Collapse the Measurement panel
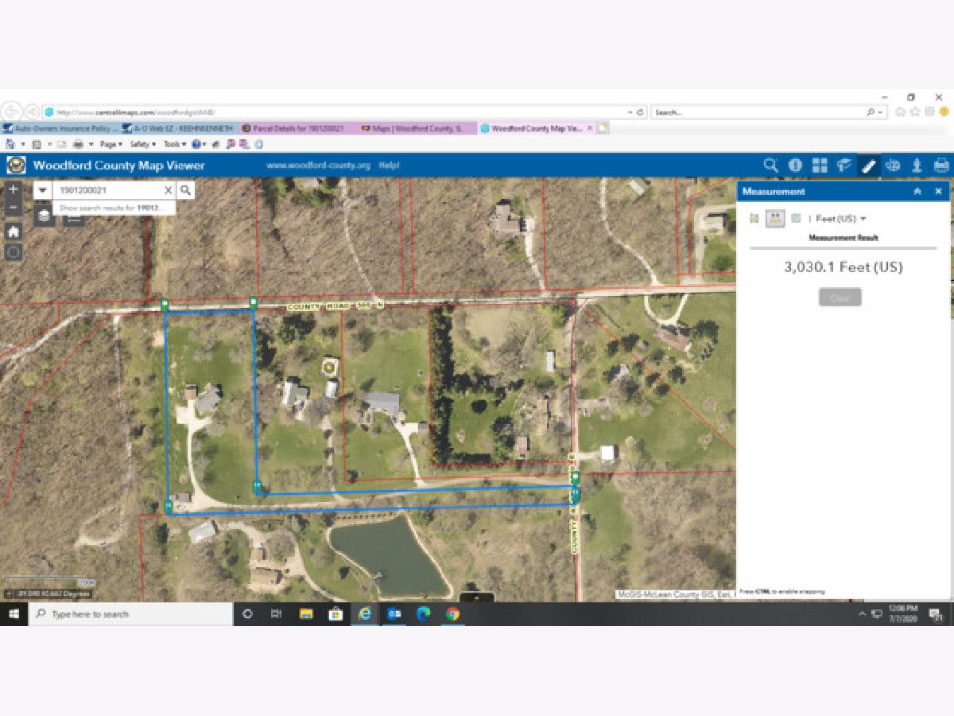The width and height of the screenshot is (954, 716). (x=917, y=192)
